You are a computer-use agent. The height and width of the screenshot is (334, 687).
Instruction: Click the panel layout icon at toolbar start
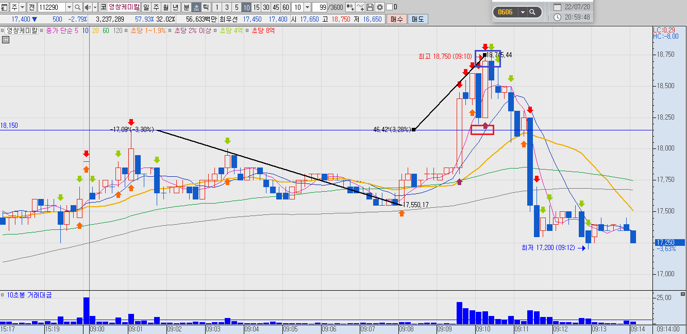point(4,7)
